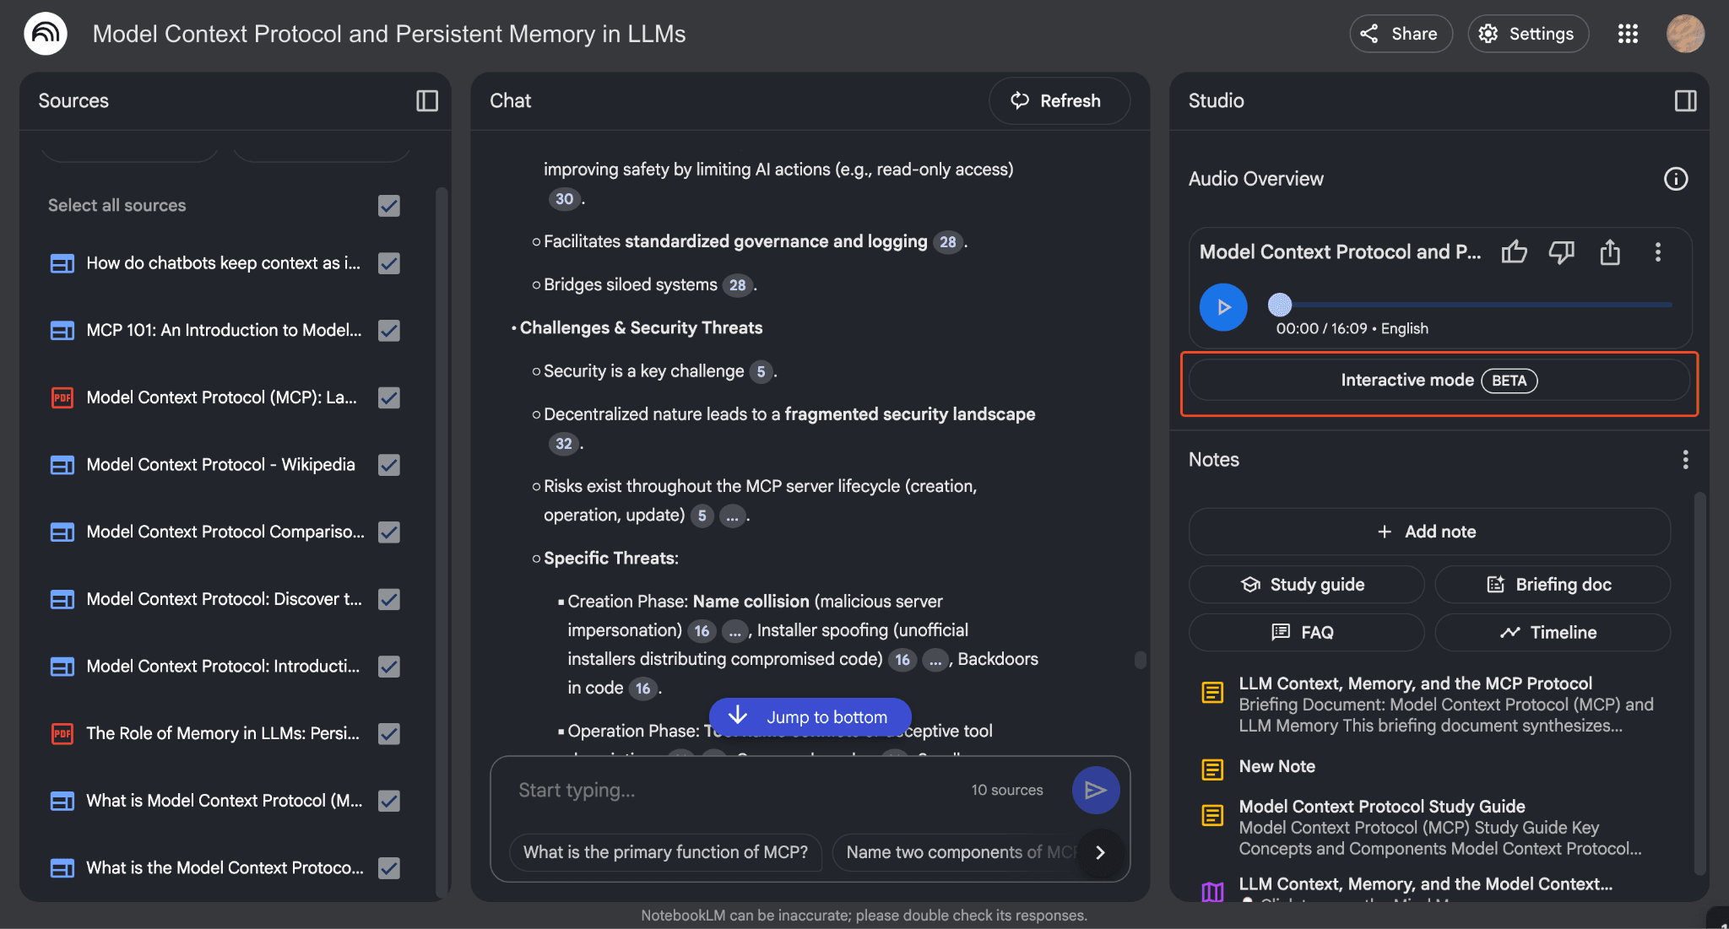Collapse the Sources panel
This screenshot has width=1729, height=929.
click(426, 100)
